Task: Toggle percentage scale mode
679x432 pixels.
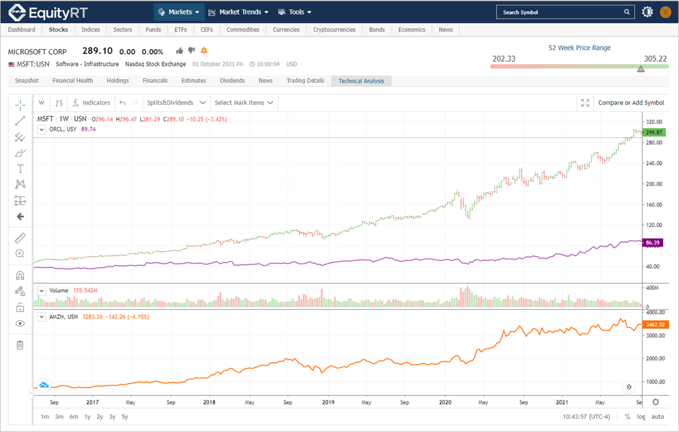Action: 628,416
